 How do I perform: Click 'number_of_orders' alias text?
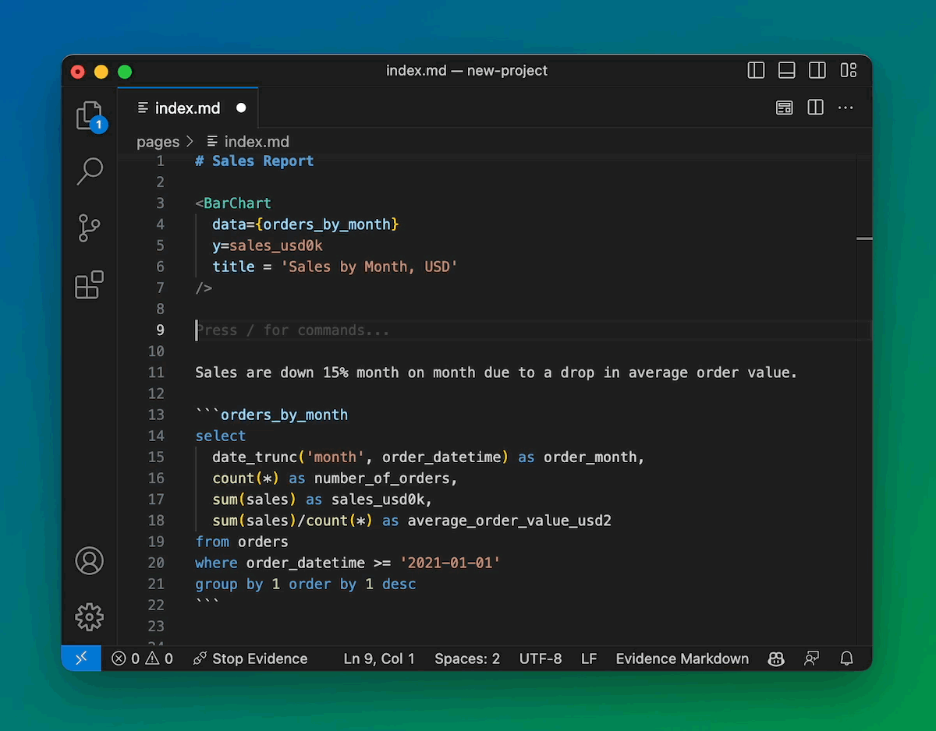tap(382, 478)
